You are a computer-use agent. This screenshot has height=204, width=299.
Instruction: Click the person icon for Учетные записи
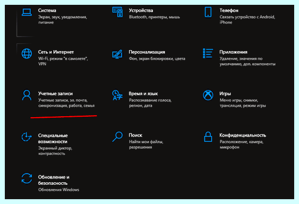click(27, 95)
